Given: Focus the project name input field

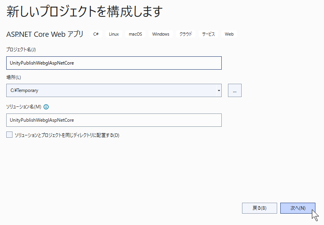Looking at the screenshot, I should point(114,63).
